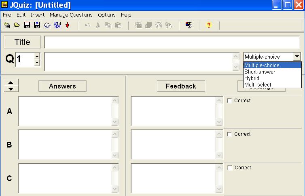Click into answer C text box
The height and width of the screenshot is (196, 305).
pos(65,178)
